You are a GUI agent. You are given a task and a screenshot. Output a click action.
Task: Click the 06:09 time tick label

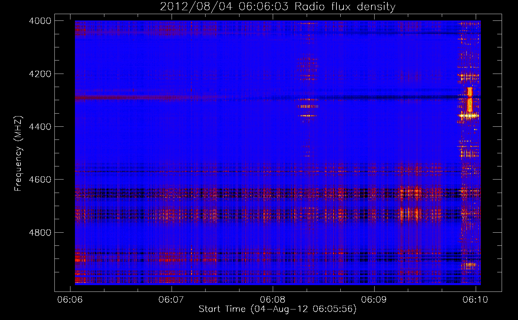(x=374, y=300)
